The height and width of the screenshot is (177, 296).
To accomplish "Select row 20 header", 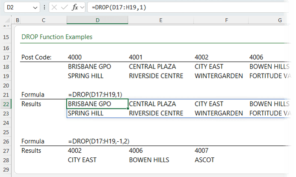I will [x=6, y=86].
